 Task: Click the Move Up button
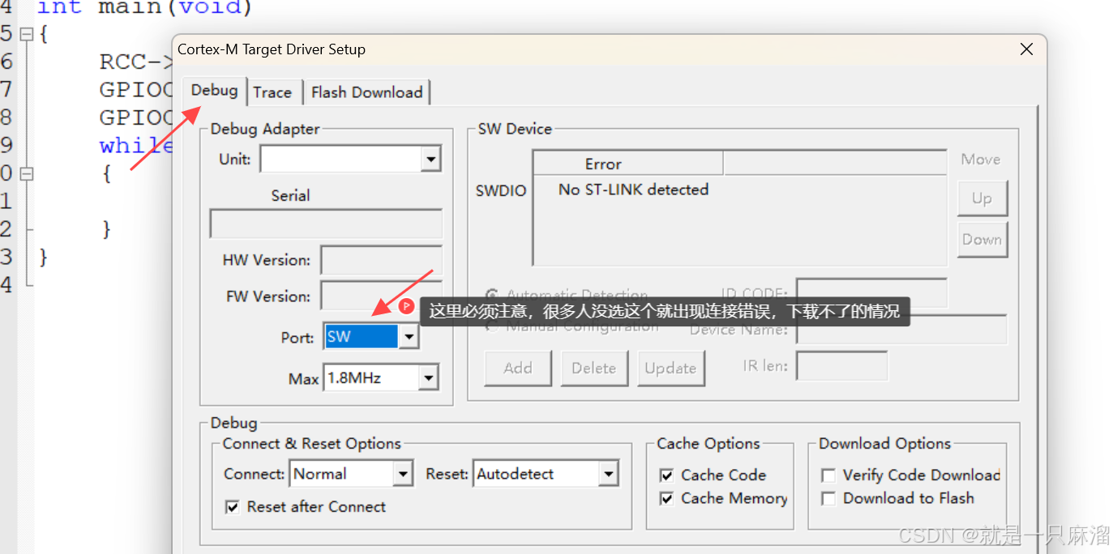(x=982, y=198)
